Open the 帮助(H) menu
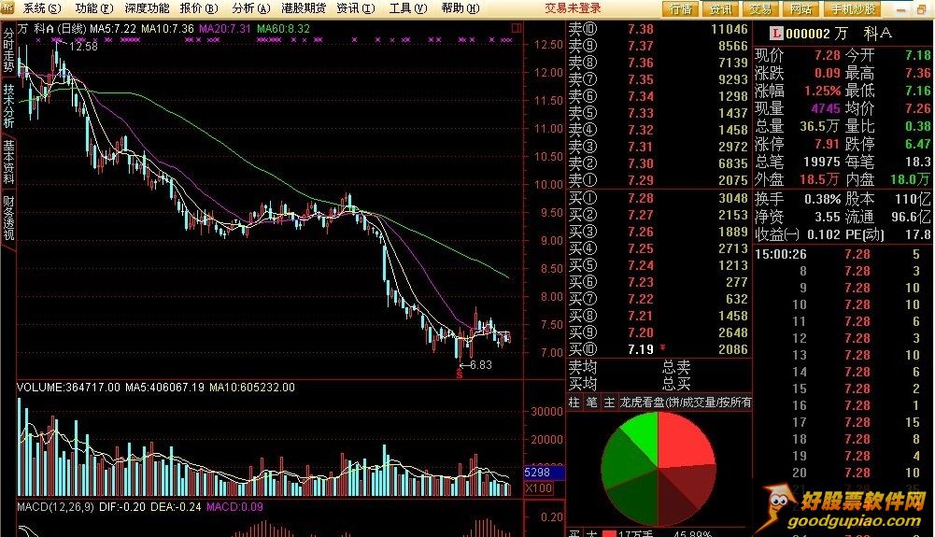Image resolution: width=935 pixels, height=537 pixels. (x=460, y=8)
